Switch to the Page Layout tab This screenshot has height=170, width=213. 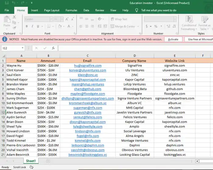pyautogui.click(x=52, y=10)
